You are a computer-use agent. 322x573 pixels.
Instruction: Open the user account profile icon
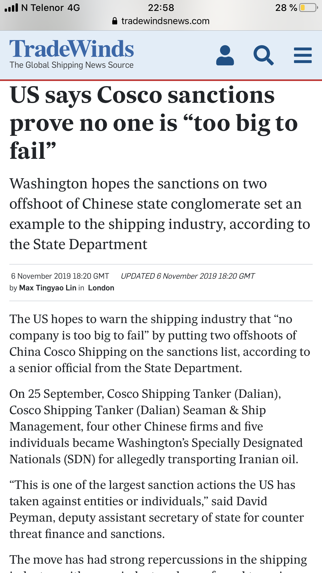225,55
